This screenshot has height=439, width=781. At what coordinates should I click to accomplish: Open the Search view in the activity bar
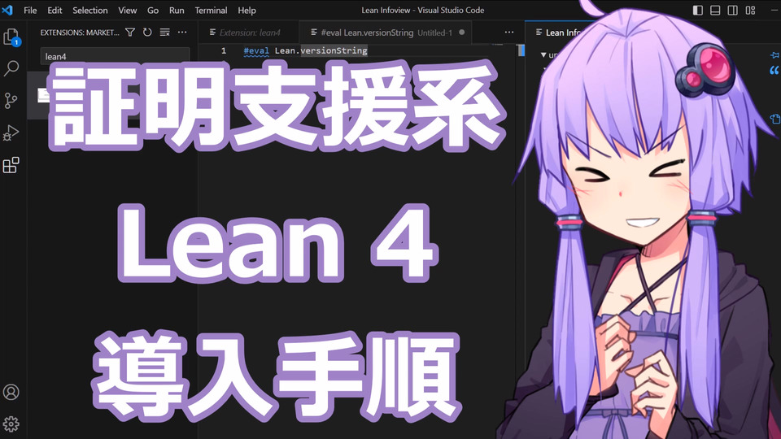(11, 68)
